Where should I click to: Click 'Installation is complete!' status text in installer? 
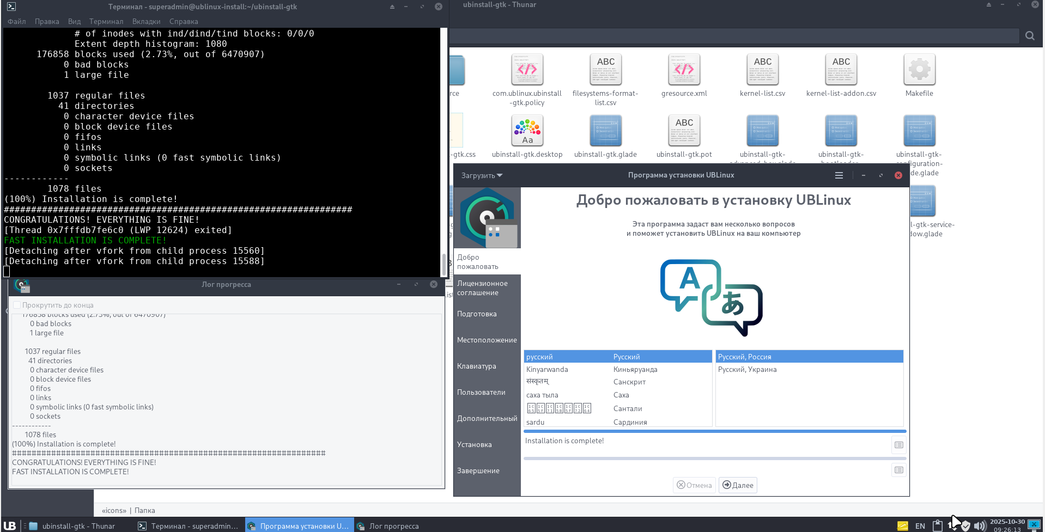(564, 441)
